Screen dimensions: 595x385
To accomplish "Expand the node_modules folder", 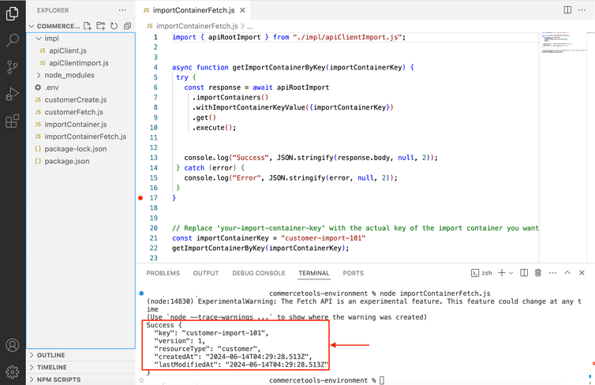I will pyautogui.click(x=65, y=75).
